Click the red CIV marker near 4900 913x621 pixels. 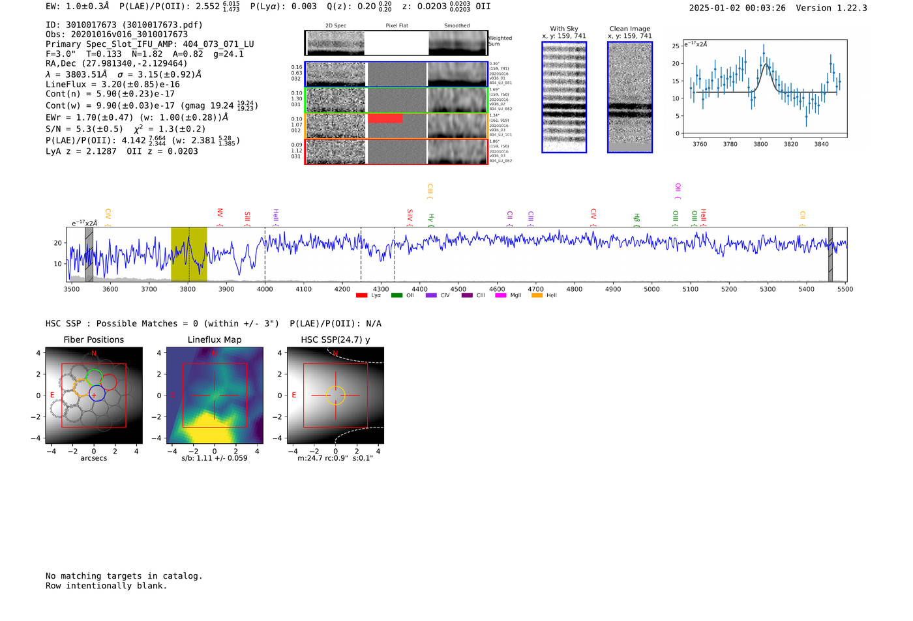click(x=593, y=218)
